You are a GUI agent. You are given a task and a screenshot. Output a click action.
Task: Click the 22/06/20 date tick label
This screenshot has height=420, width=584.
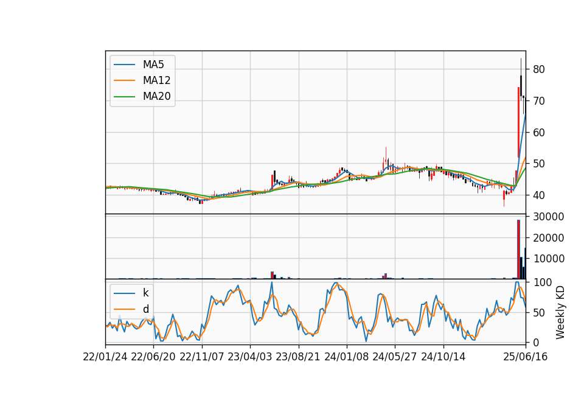[x=153, y=357]
